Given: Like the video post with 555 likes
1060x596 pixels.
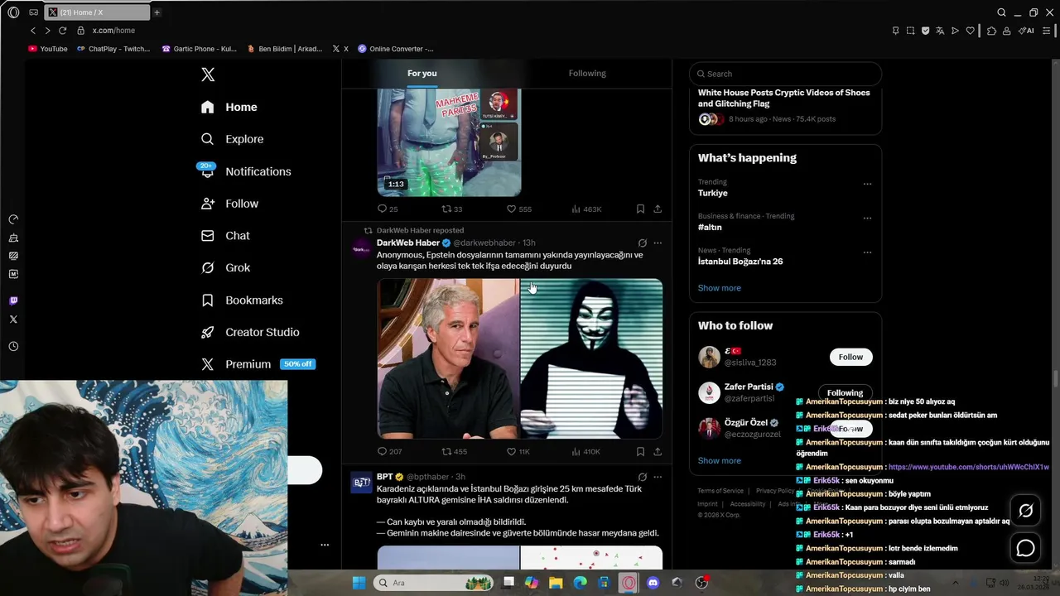Looking at the screenshot, I should [x=518, y=209].
